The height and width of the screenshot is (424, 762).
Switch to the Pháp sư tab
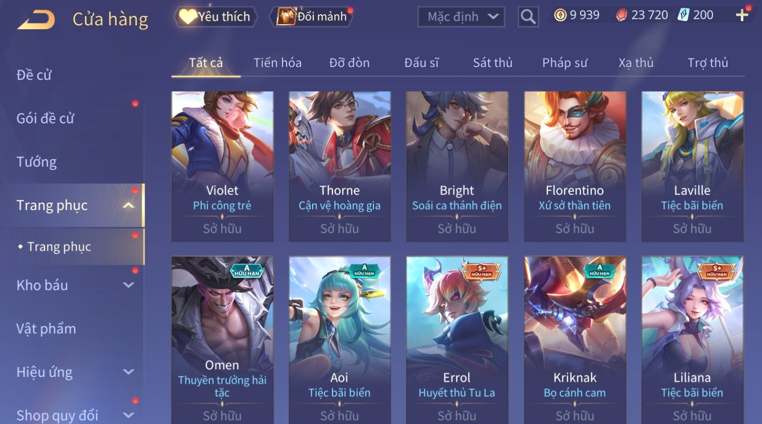tap(565, 63)
